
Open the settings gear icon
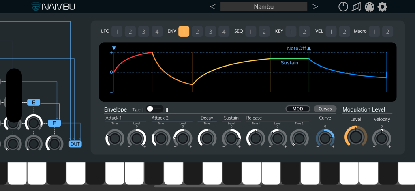[x=382, y=6]
